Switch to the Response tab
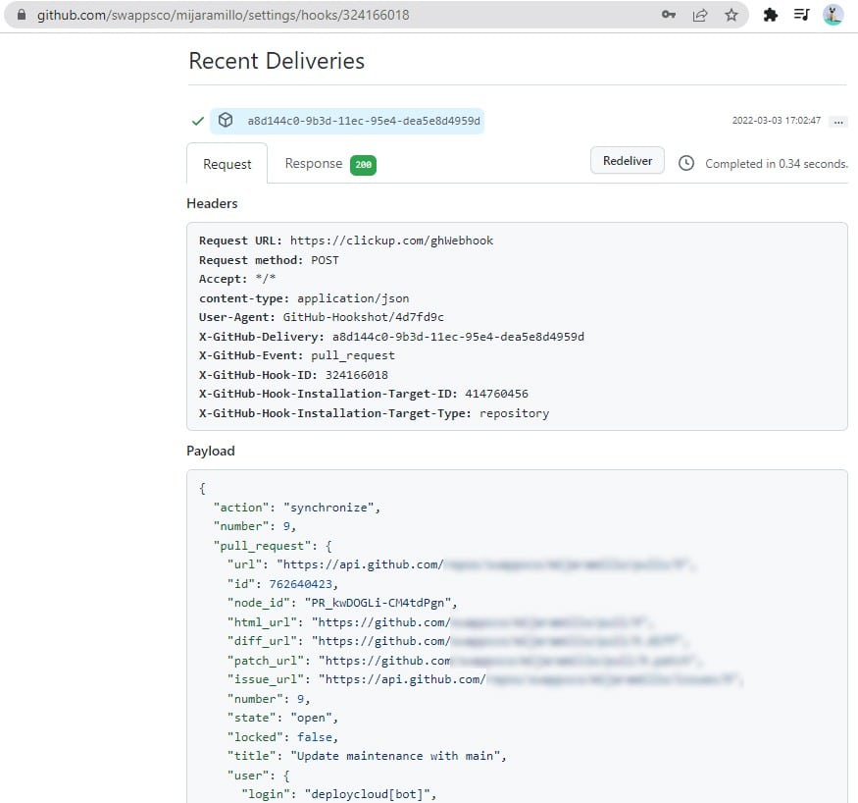 [x=313, y=164]
